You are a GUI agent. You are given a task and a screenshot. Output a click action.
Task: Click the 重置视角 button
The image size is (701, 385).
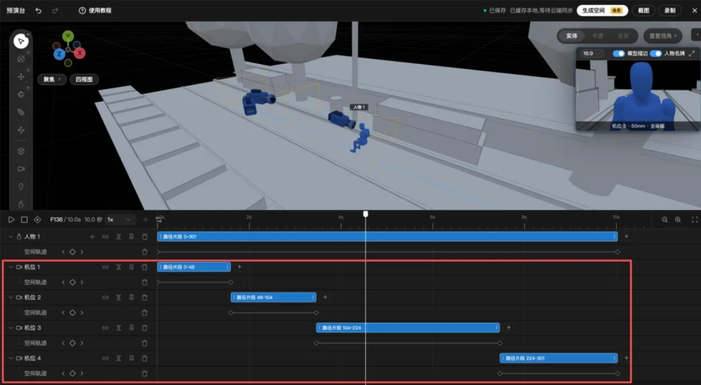pos(663,36)
